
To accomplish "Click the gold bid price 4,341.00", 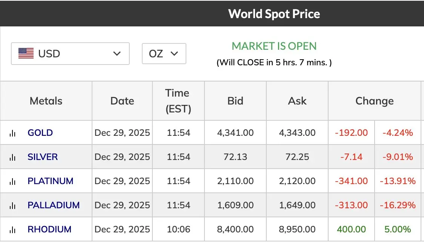I will pos(235,133).
